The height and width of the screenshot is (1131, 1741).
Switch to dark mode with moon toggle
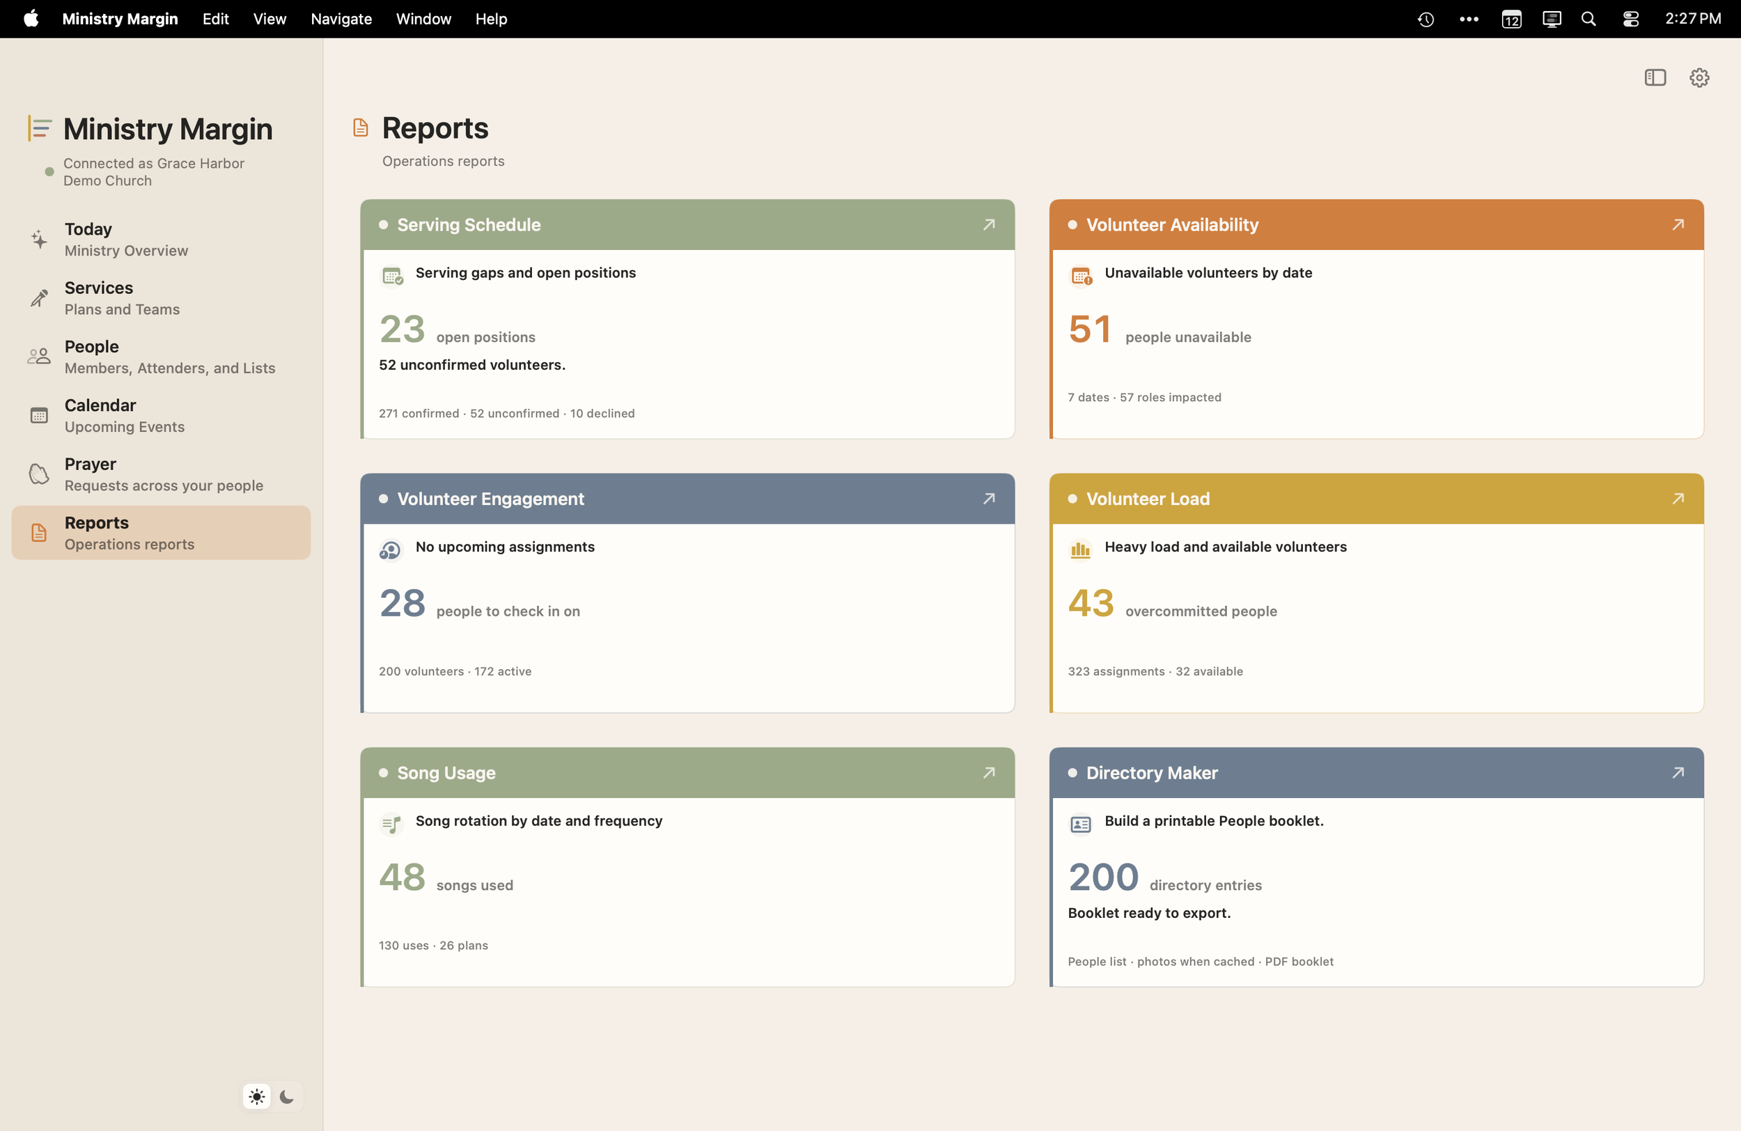[x=287, y=1097]
